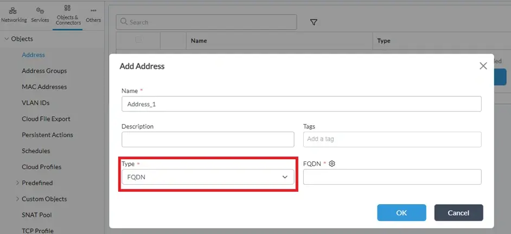Toggle the select-all checkbox in table header
The image size is (511, 234).
click(x=138, y=40)
